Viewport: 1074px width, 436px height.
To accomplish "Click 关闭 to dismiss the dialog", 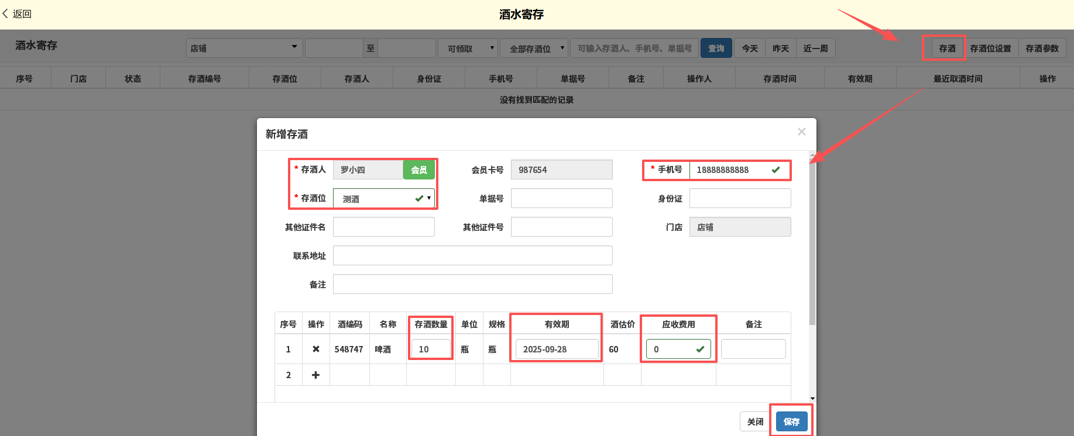I will click(x=755, y=421).
